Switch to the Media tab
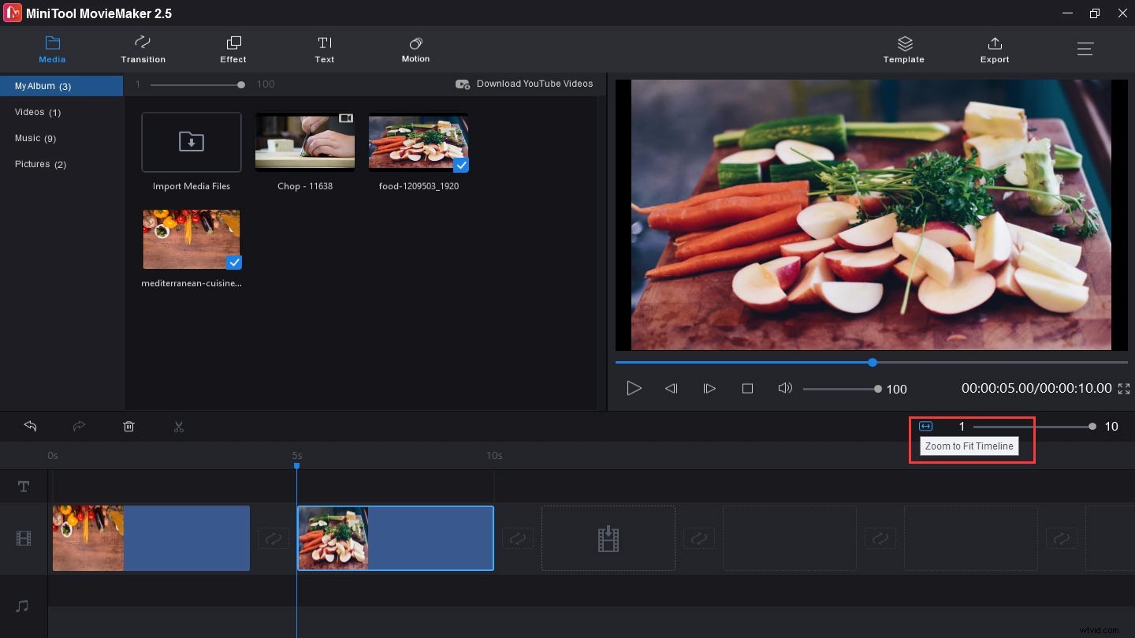 pos(52,49)
